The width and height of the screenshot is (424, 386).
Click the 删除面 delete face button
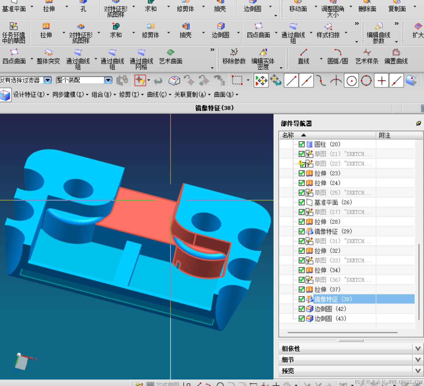(x=367, y=6)
